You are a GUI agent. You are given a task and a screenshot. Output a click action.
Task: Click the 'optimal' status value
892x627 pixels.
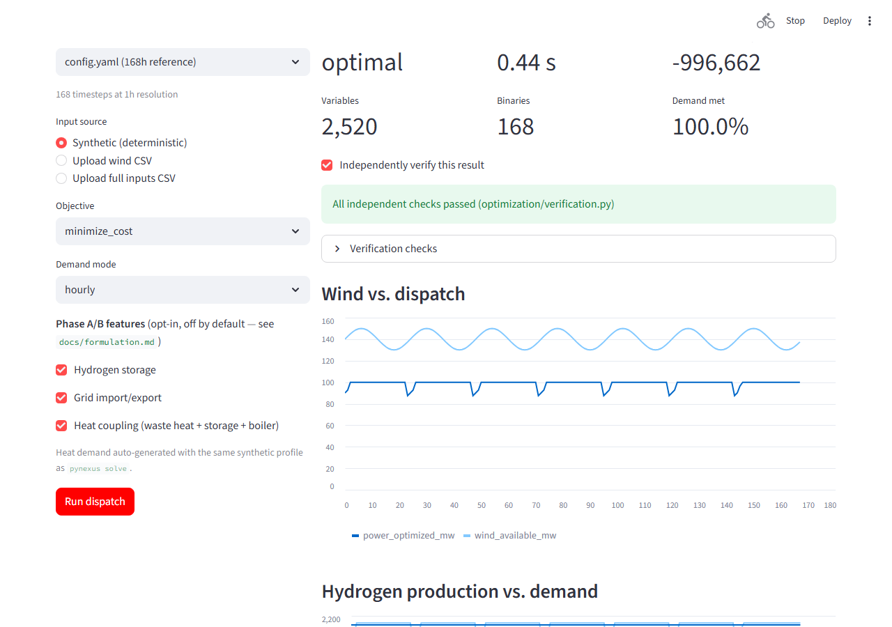pyautogui.click(x=362, y=63)
